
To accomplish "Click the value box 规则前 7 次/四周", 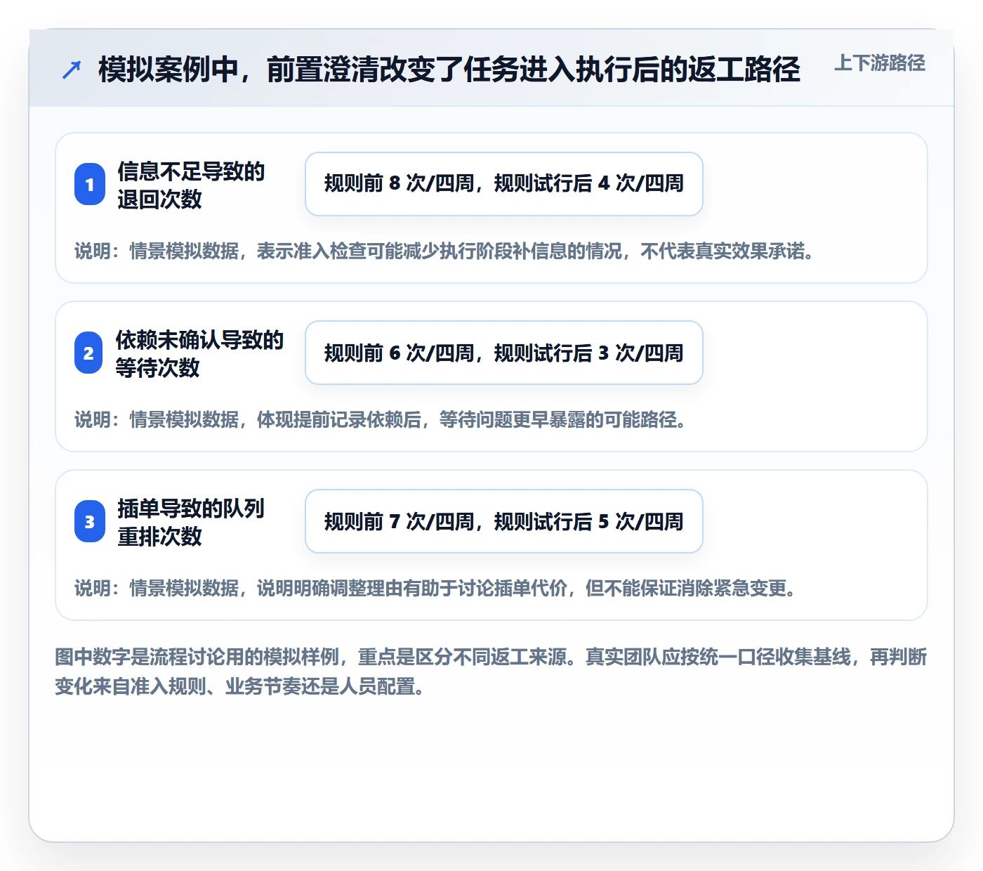I will click(x=504, y=521).
